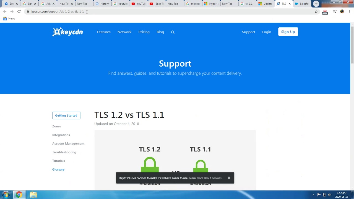Image resolution: width=354 pixels, height=199 pixels.
Task: Bookmark this page with the star icon
Action: tap(316, 11)
